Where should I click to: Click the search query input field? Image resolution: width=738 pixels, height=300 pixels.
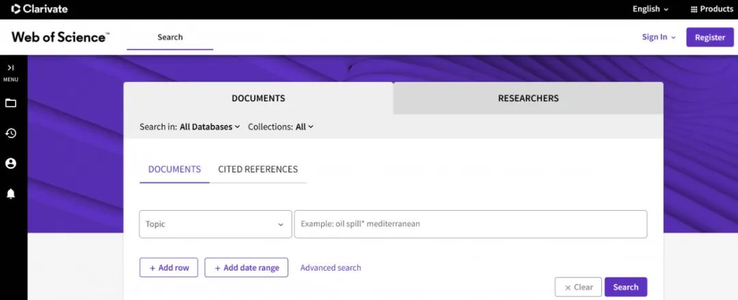(470, 224)
